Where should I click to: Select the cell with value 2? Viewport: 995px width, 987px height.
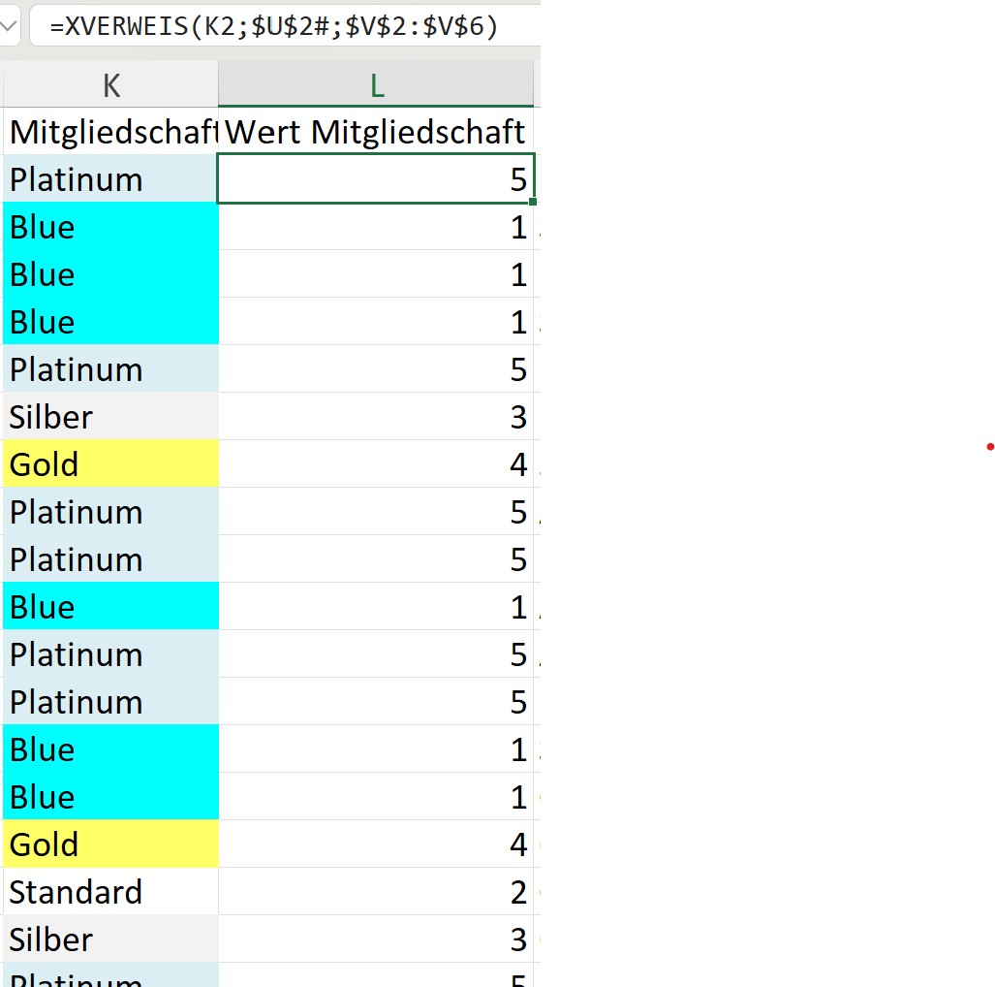point(376,892)
